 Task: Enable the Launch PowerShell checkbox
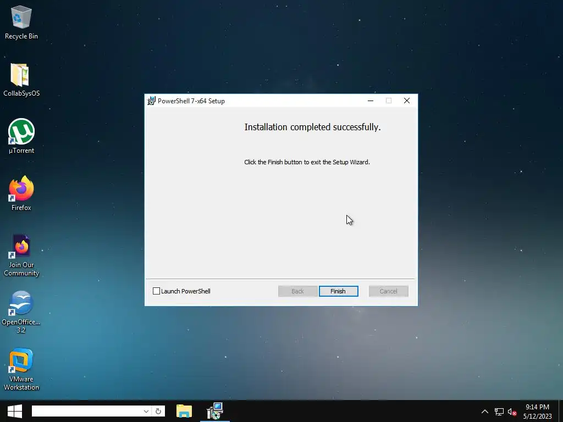pyautogui.click(x=156, y=291)
